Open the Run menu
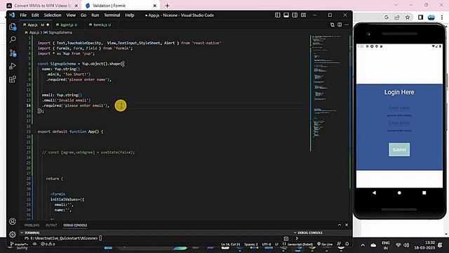The image size is (449, 253). (95, 15)
